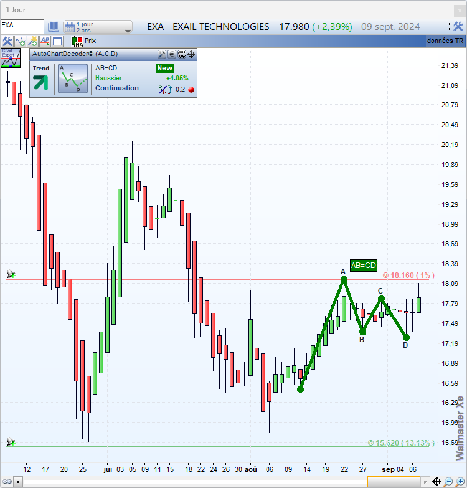Click the 'Continuation' label in A.C.D panel
The width and height of the screenshot is (467, 488).
[x=117, y=88]
